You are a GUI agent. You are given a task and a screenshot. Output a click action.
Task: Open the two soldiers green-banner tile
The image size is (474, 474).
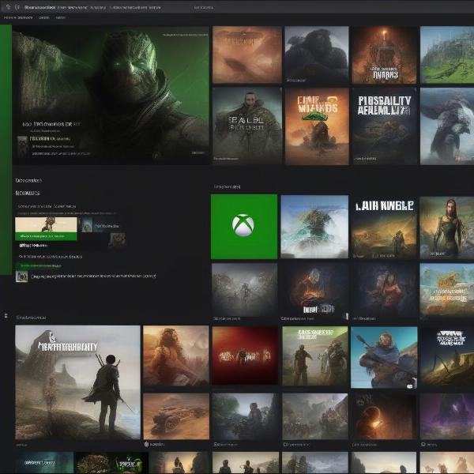click(x=315, y=356)
